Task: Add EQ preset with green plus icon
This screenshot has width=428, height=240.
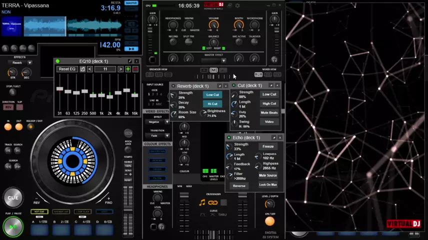Action: [128, 69]
